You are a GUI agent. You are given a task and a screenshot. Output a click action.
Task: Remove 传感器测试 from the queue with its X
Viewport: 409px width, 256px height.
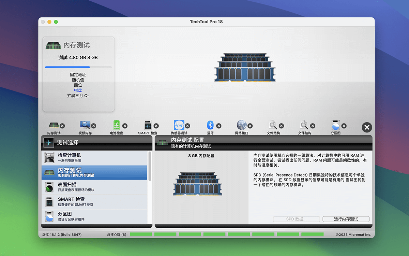click(187, 126)
